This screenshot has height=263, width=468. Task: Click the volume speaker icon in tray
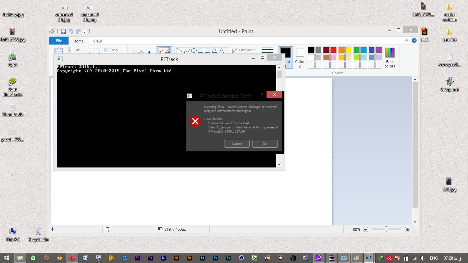[422, 258]
